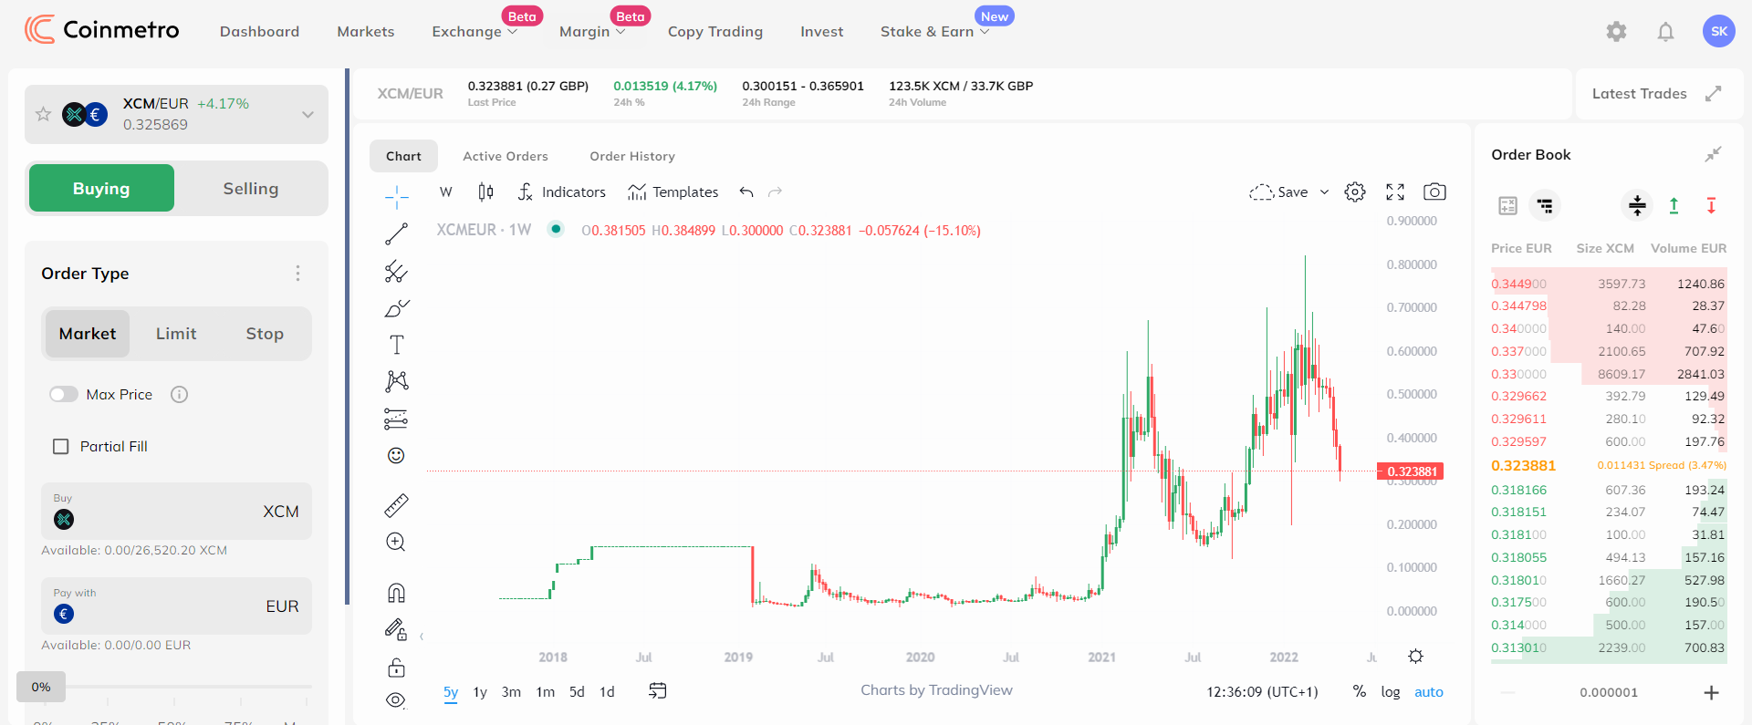Open the Indicators dialog
Viewport: 1752px width, 725px height.
pos(561,192)
